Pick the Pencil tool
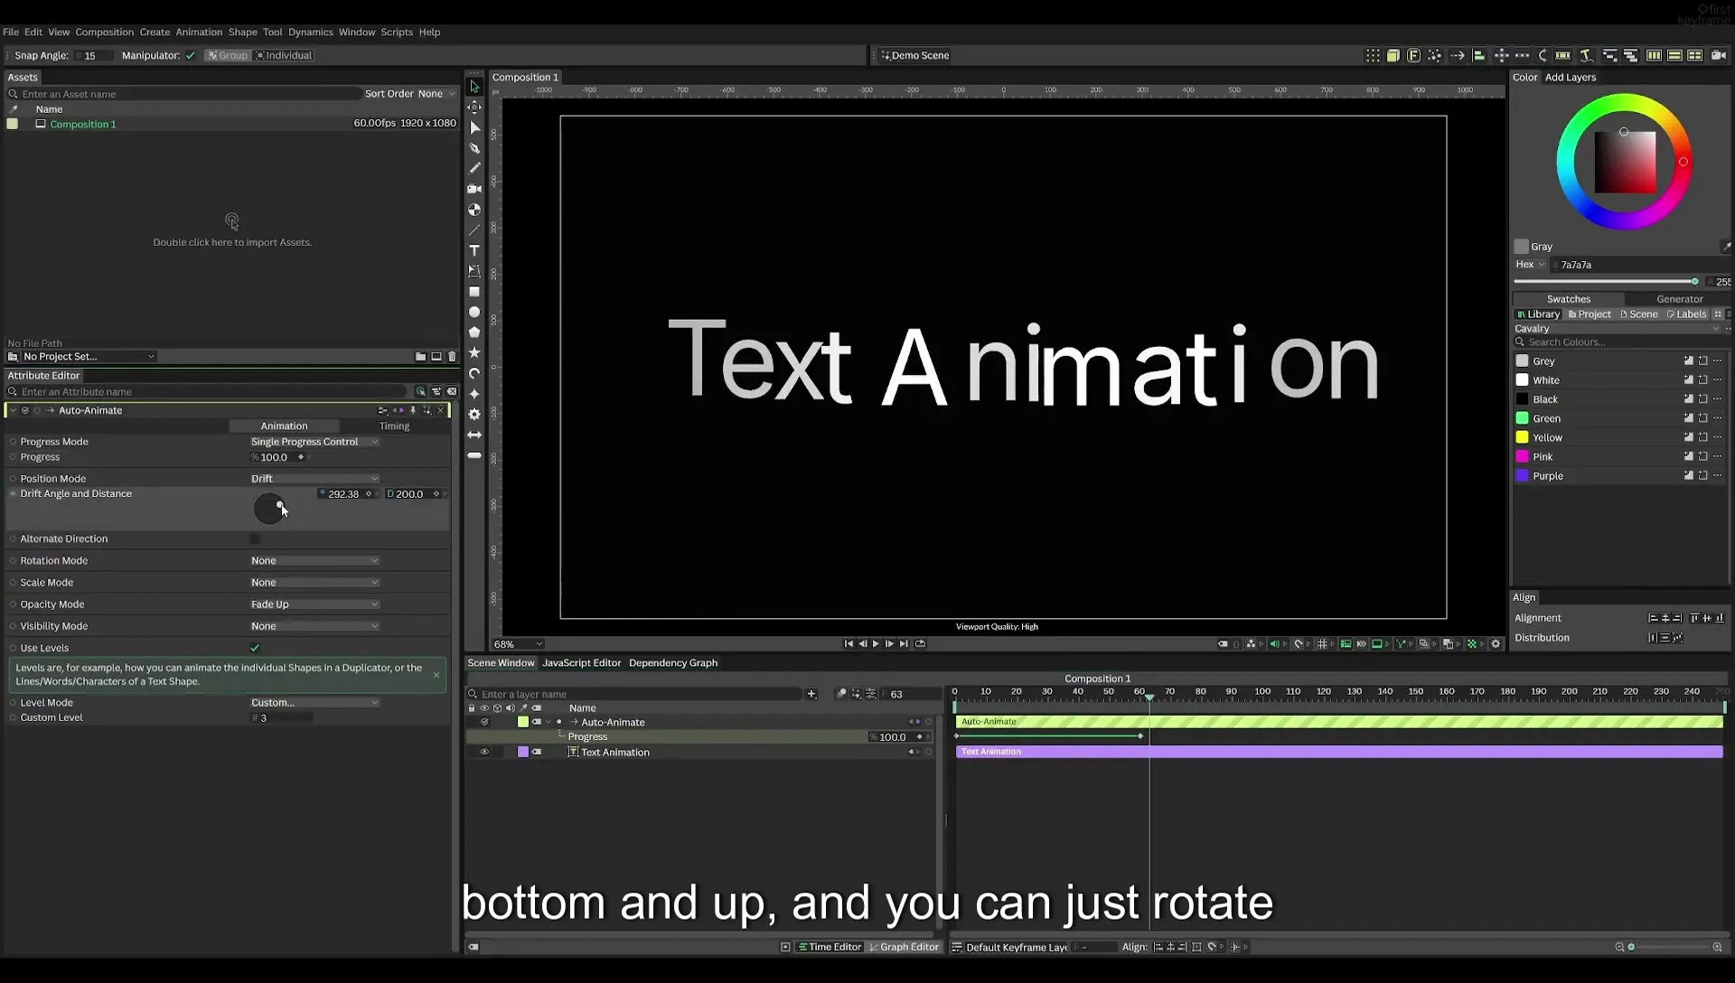 click(x=474, y=168)
